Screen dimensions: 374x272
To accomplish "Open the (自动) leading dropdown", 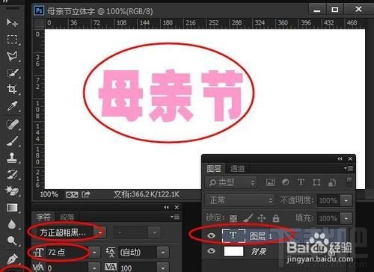I will 163,253.
